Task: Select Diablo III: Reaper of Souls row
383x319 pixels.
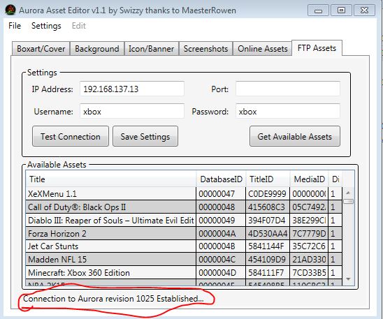Action: [x=184, y=220]
